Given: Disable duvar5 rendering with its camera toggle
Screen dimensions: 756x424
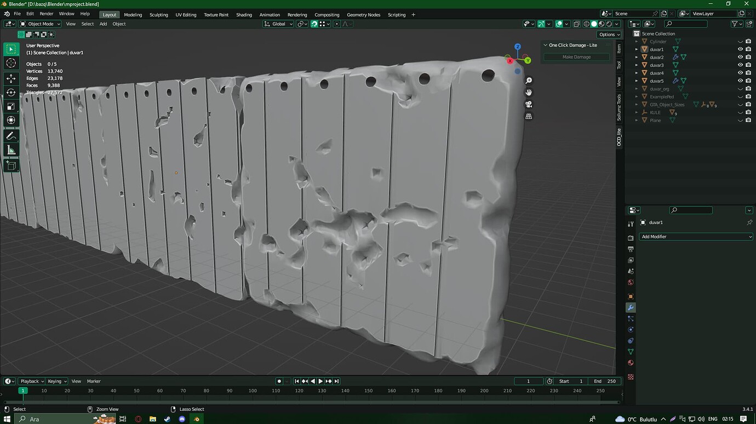Looking at the screenshot, I should click(x=748, y=81).
